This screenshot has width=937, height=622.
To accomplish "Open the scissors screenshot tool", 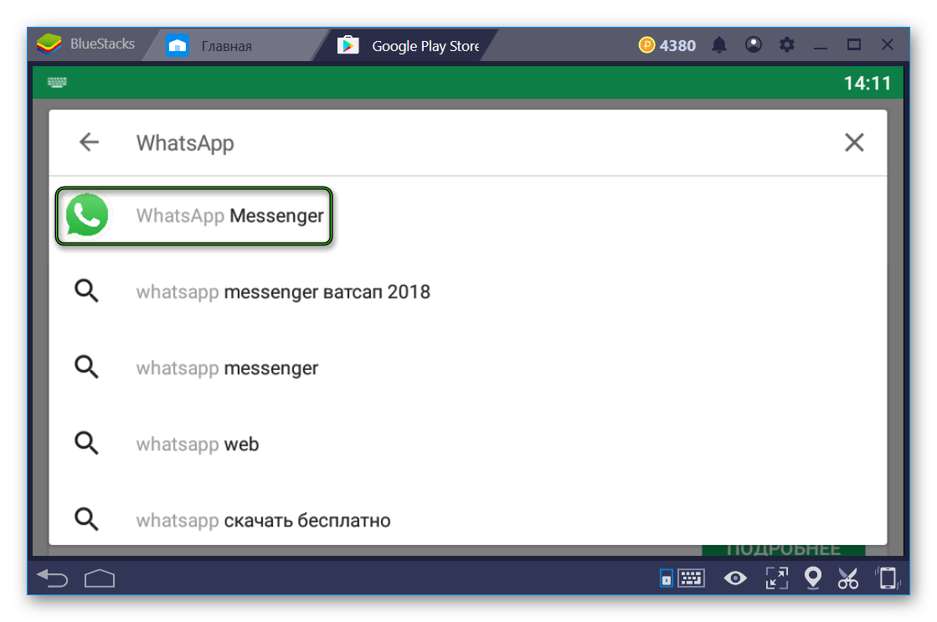I will click(848, 578).
